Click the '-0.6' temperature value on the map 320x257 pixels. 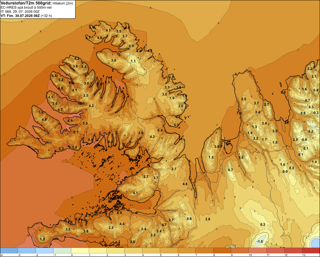point(304,140)
